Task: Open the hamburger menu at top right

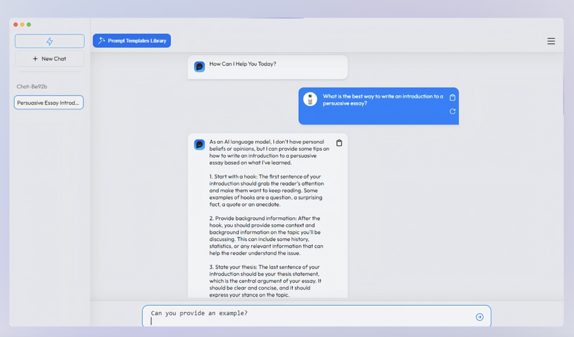Action: 551,41
